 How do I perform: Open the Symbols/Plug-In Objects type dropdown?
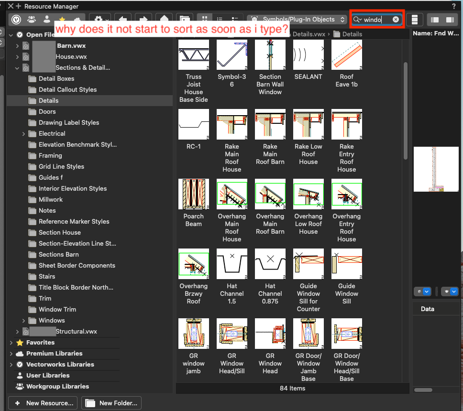click(x=297, y=20)
